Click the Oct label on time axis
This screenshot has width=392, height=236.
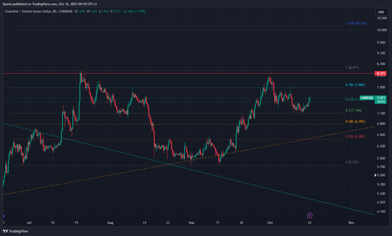270,223
